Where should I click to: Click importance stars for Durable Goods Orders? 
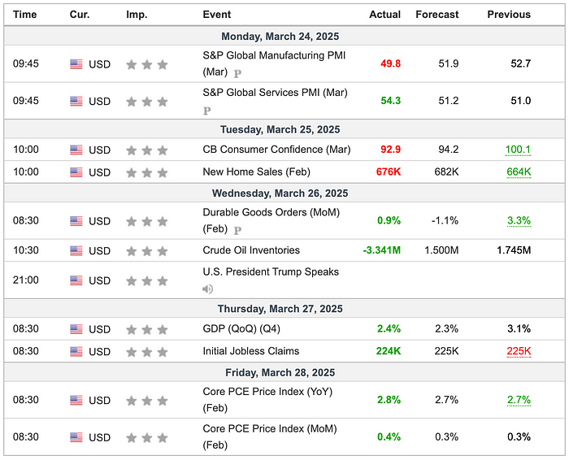[147, 221]
